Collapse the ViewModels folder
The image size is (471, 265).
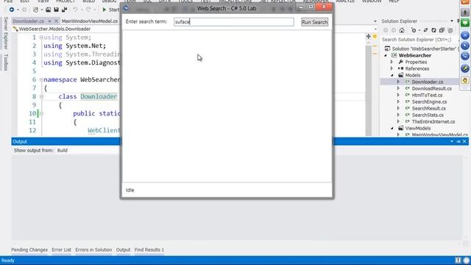click(x=392, y=128)
